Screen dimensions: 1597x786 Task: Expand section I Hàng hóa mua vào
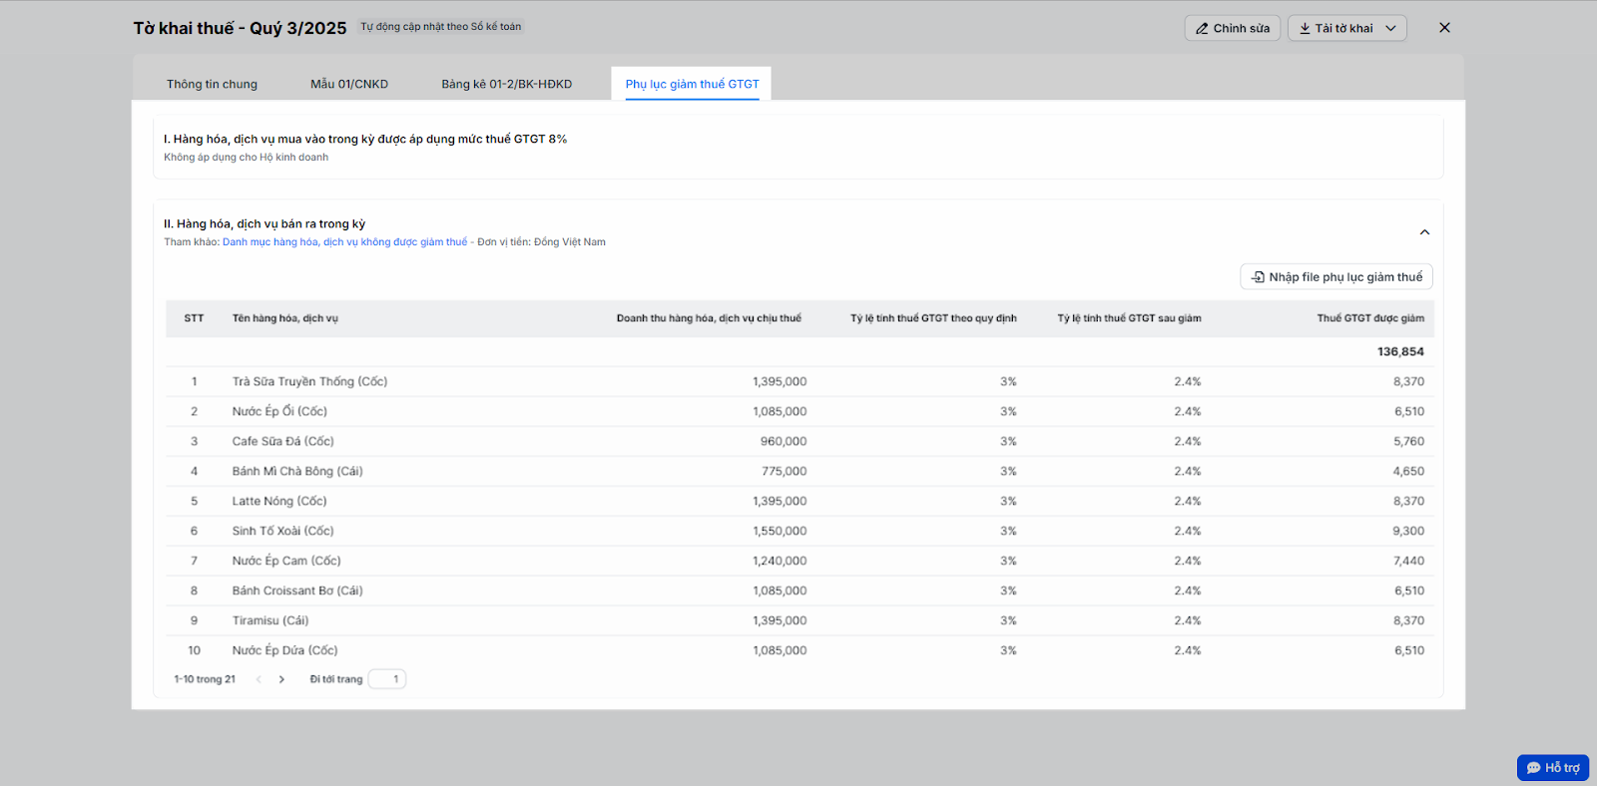tap(365, 140)
